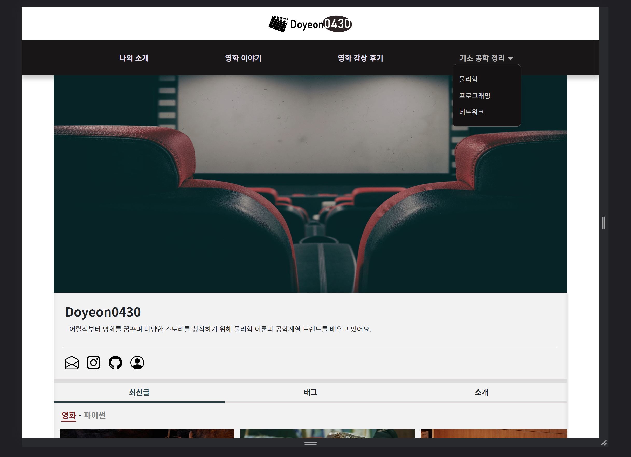Switch to the 소개 tab

click(481, 392)
